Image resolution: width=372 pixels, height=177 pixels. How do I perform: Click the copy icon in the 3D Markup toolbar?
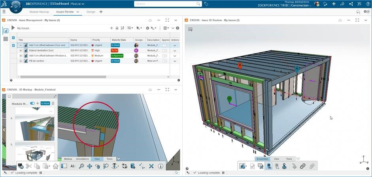(x=37, y=166)
